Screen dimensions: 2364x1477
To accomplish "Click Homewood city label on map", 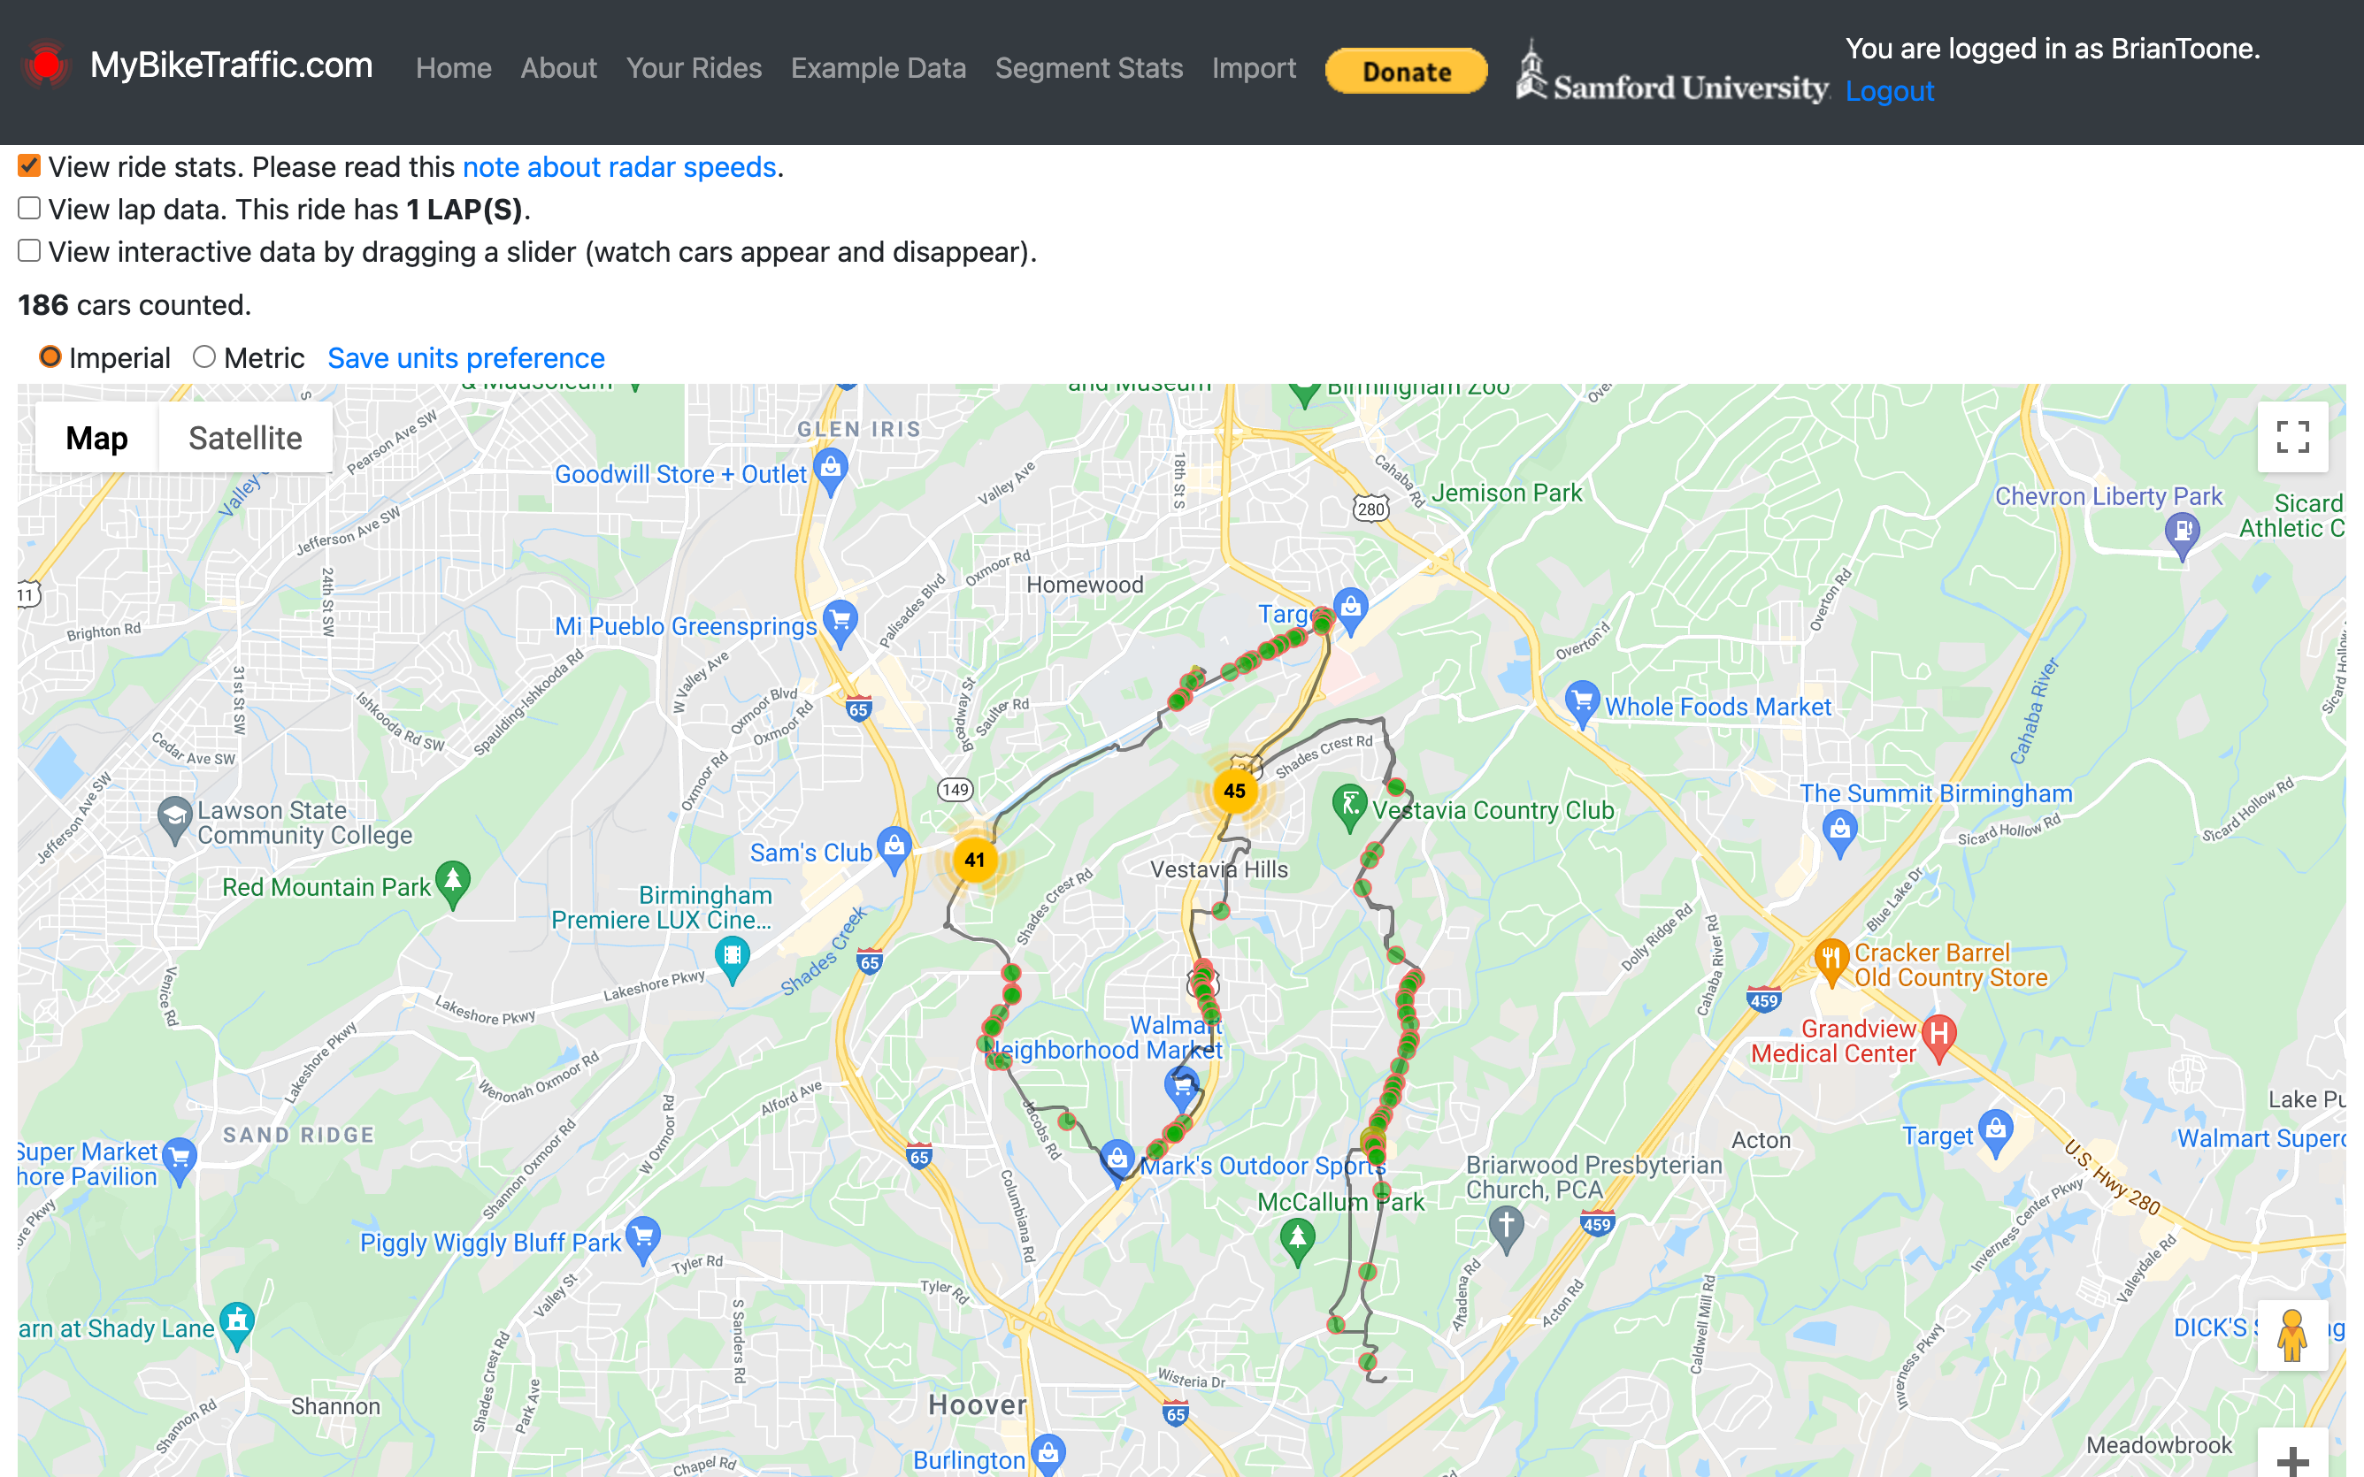I will [x=1085, y=584].
